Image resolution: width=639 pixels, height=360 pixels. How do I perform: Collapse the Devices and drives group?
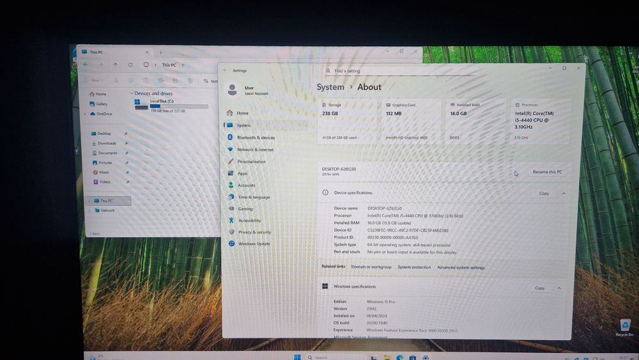click(x=131, y=93)
